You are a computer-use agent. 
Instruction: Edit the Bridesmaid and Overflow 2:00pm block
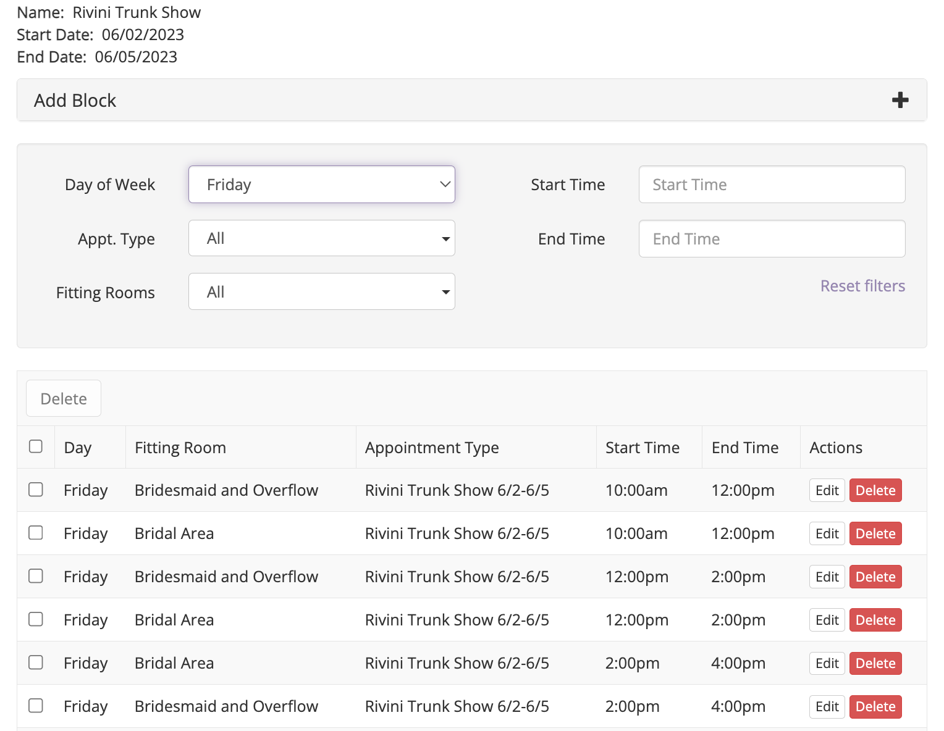pyautogui.click(x=827, y=706)
